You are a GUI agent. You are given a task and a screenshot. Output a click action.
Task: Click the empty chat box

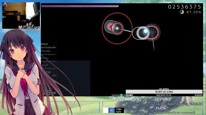[75, 107]
